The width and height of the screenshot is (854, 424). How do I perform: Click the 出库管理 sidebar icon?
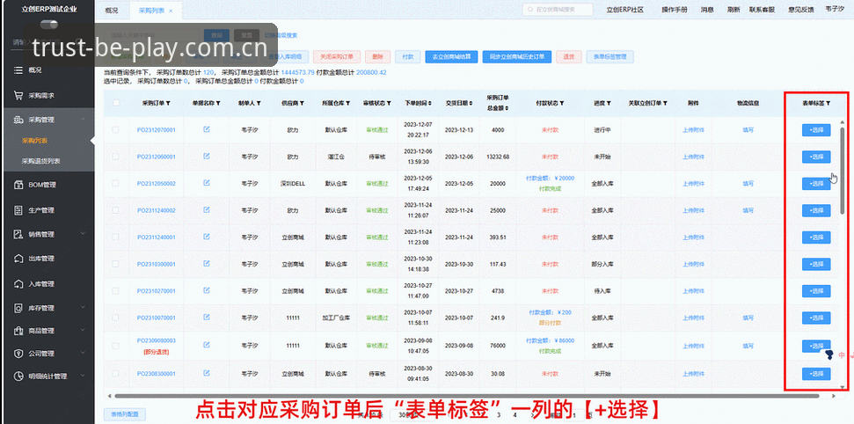tap(18, 259)
